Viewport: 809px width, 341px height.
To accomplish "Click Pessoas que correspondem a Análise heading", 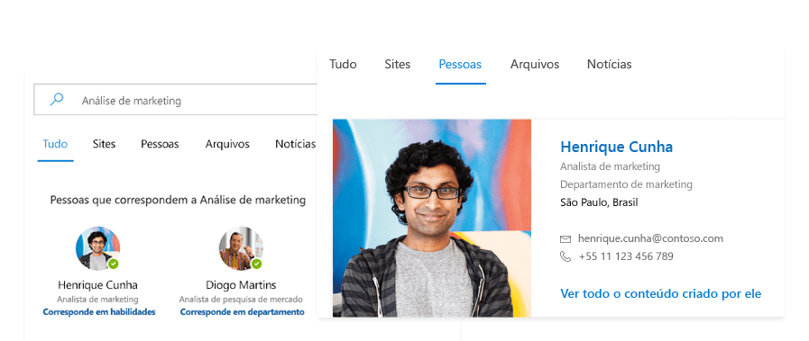I will click(x=178, y=200).
